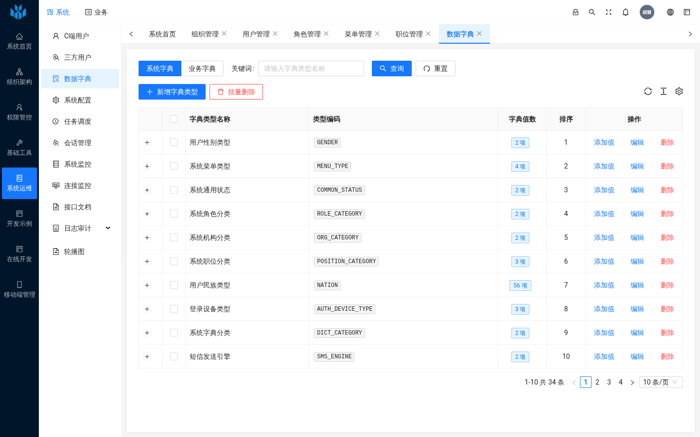Image resolution: width=700 pixels, height=437 pixels.
Task: Toggle the select-all checkbox in table header
Action: (x=174, y=119)
